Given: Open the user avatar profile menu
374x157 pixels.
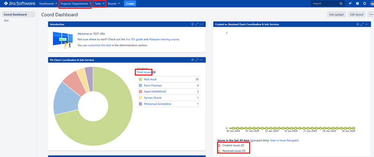Looking at the screenshot, I should tap(372, 4).
